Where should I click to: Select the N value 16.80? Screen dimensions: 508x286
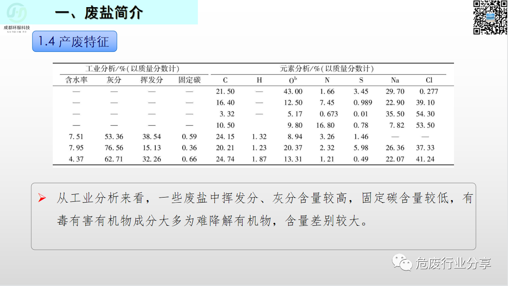[x=325, y=126]
